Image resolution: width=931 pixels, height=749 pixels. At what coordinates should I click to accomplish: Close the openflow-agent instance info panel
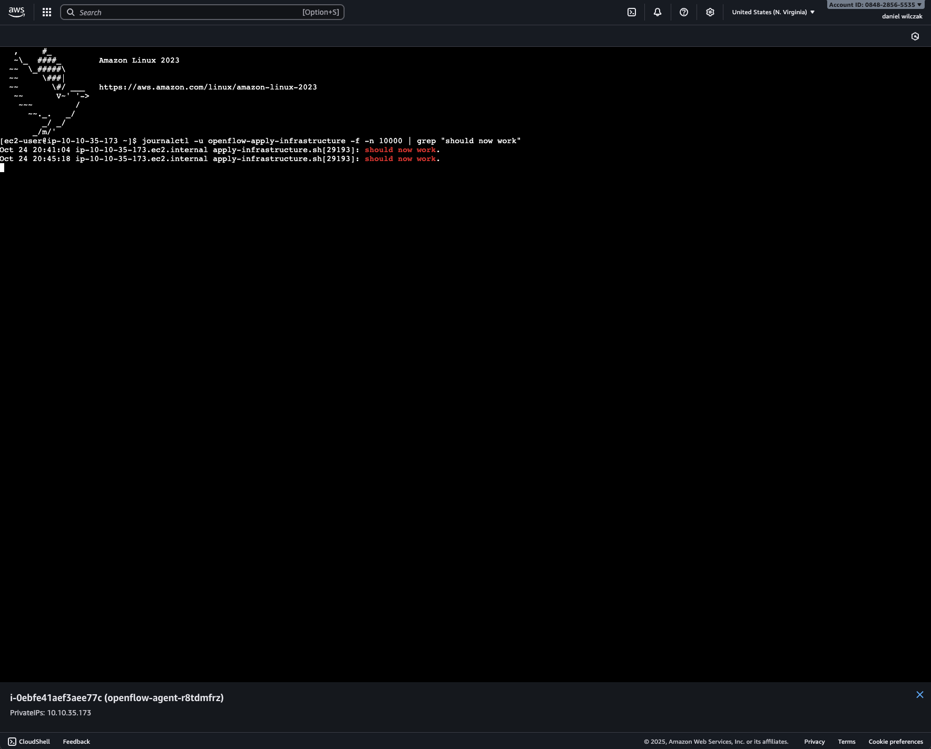[920, 695]
